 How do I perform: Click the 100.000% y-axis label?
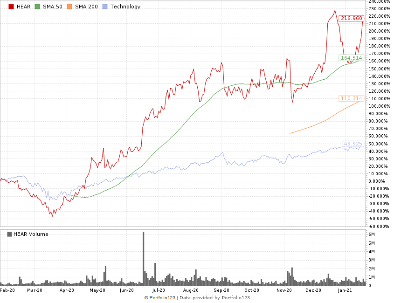(x=379, y=106)
